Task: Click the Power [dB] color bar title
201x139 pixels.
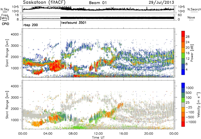Action: (192, 53)
